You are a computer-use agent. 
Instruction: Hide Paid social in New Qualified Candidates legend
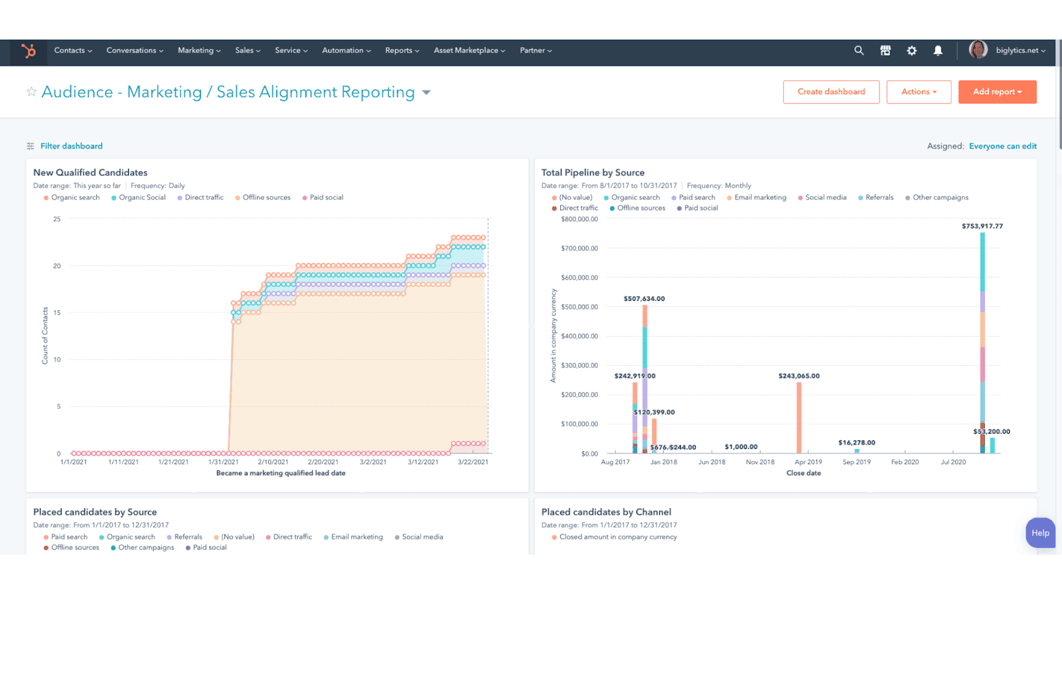point(323,197)
